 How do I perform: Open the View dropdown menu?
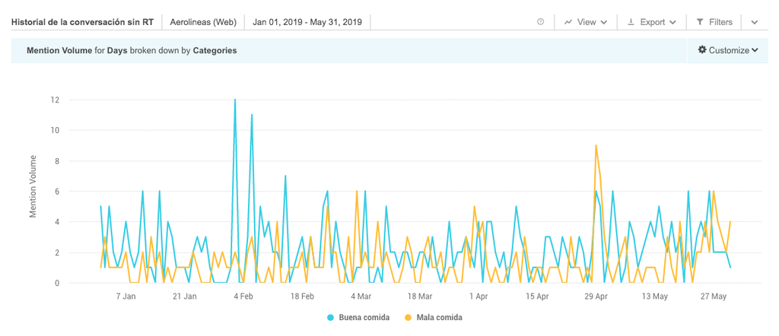586,22
